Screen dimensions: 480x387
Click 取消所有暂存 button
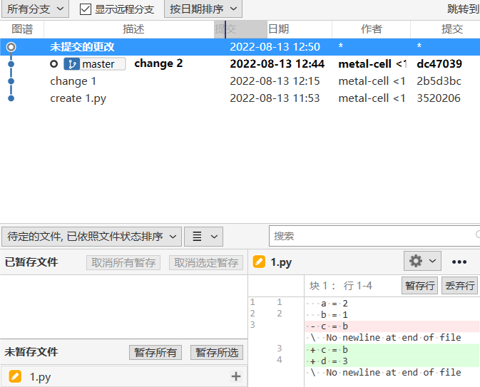(123, 262)
